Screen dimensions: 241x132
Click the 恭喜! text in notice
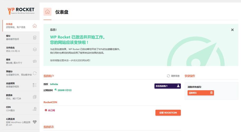tap(53, 30)
